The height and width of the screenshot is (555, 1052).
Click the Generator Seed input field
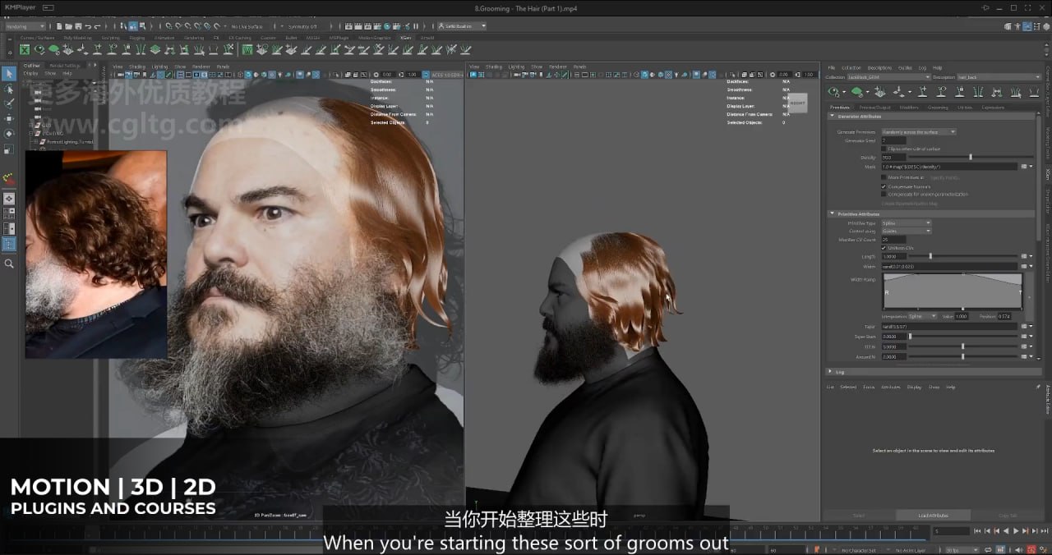893,140
